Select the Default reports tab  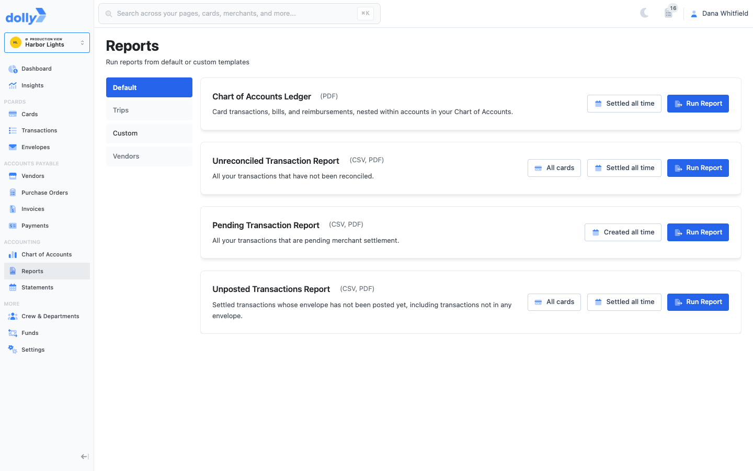[x=149, y=87]
